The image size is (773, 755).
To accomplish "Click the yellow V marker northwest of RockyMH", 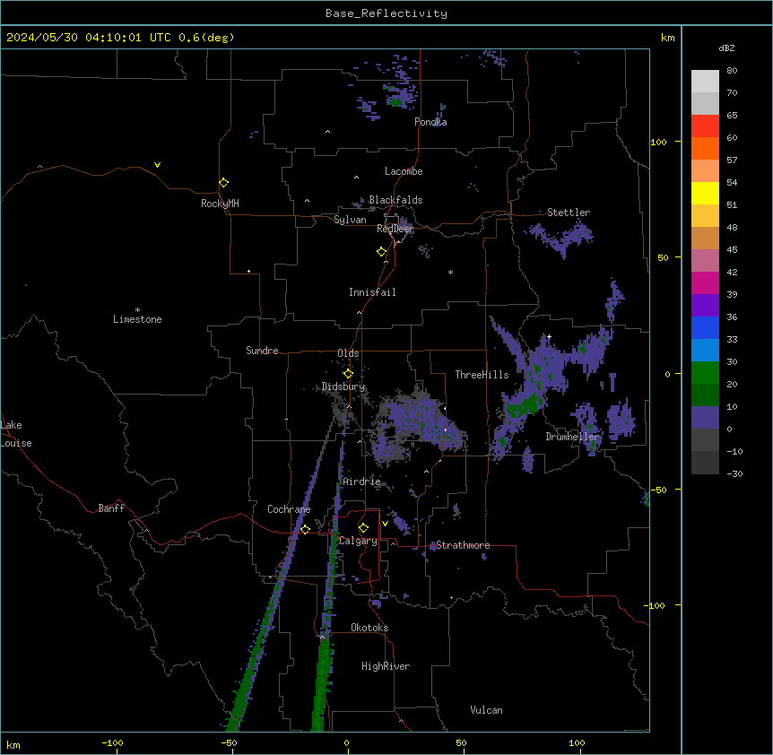I will pyautogui.click(x=157, y=165).
